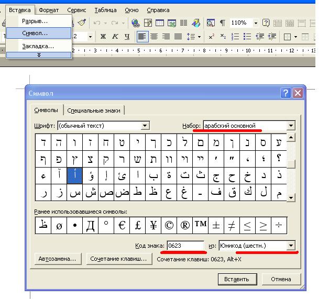This screenshot has height=299, width=329.
Task: Pick the copyright © recent symbol
Action: (x=169, y=225)
